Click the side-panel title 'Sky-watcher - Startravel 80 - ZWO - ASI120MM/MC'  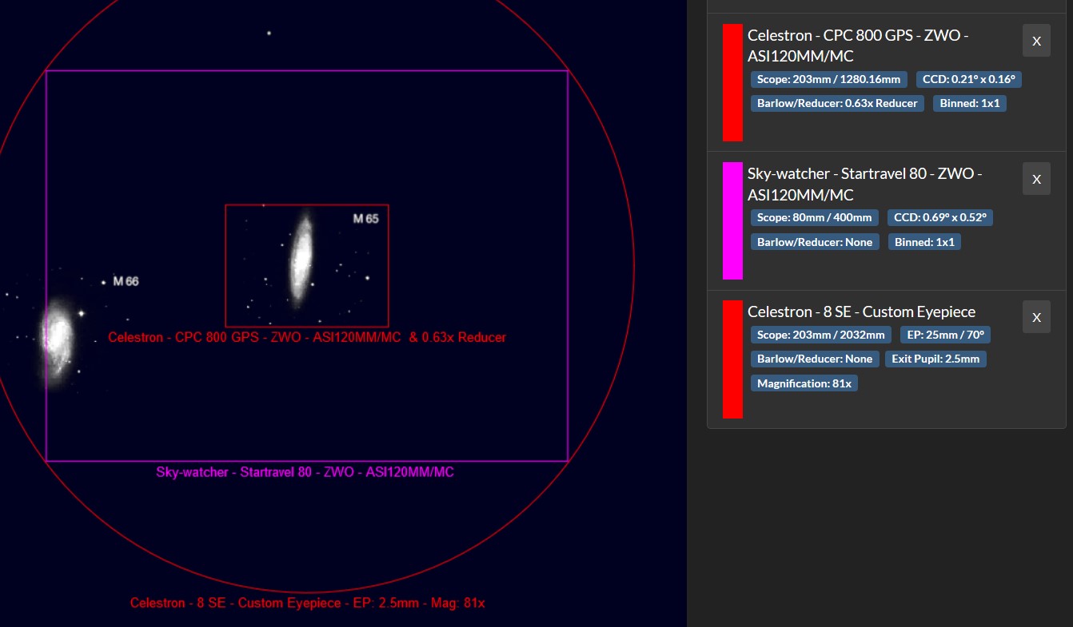[x=865, y=184]
